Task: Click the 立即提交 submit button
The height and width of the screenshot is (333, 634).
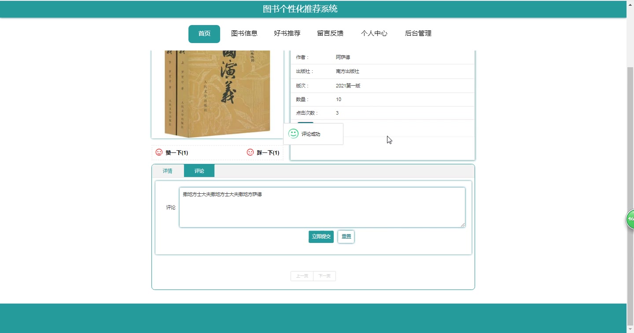Action: (321, 236)
